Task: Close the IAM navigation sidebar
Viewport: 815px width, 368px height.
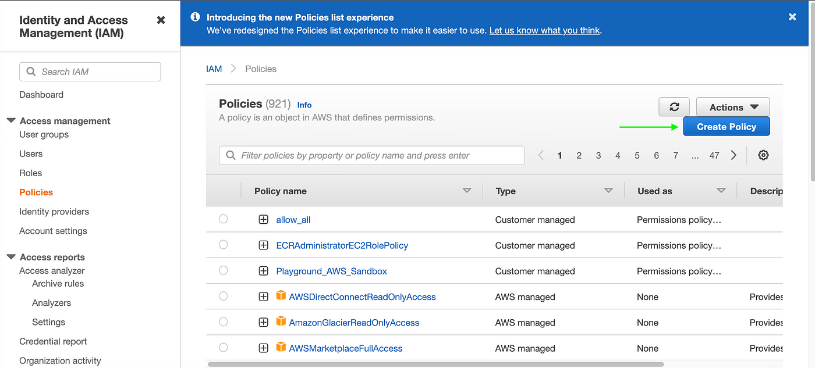Action: (161, 20)
